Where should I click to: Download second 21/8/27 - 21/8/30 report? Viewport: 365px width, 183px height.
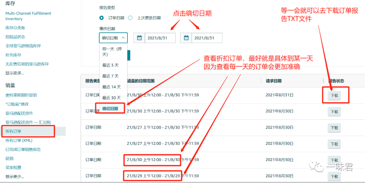coord(334,144)
